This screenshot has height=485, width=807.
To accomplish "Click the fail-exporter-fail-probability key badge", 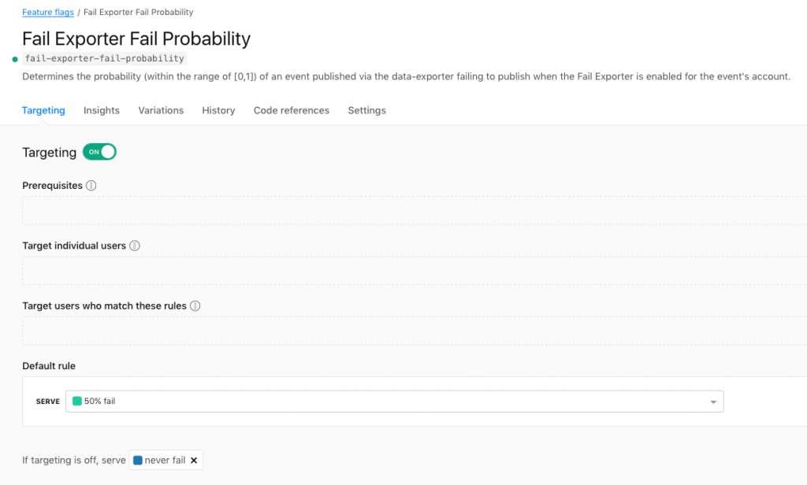I will tap(105, 58).
